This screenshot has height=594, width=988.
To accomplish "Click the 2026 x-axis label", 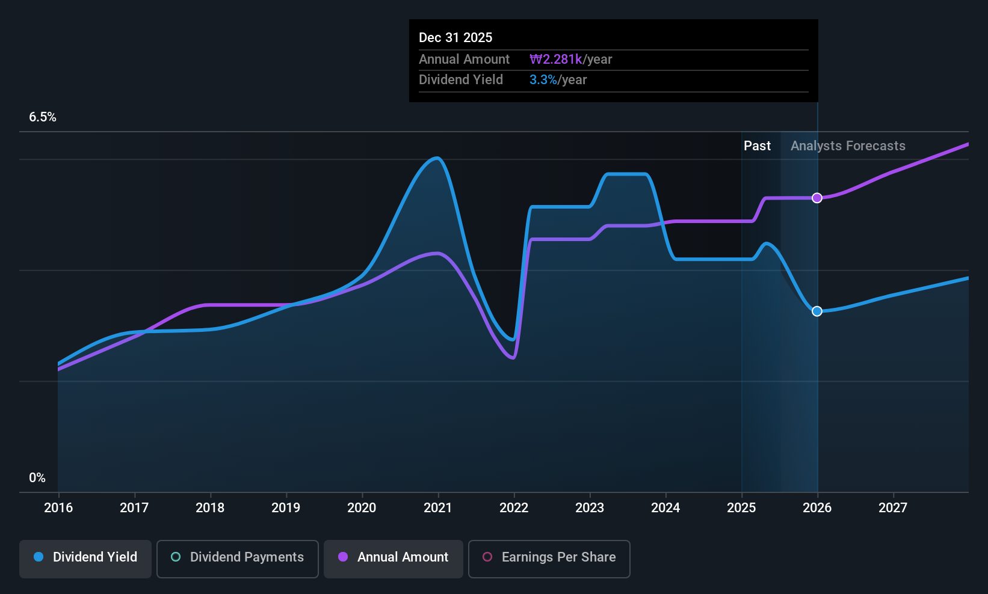I will tap(817, 507).
